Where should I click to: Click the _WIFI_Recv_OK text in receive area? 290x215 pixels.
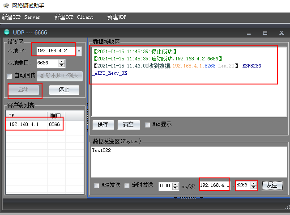click(x=110, y=73)
